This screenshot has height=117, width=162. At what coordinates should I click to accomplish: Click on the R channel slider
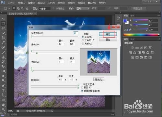140,20
